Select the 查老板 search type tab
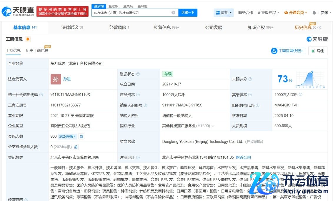 [113, 6]
